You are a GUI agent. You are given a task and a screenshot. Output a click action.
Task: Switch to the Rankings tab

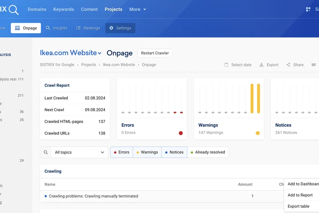[x=88, y=28]
